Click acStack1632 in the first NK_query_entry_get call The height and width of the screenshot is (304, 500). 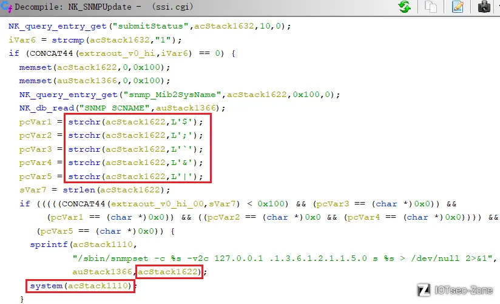point(224,26)
